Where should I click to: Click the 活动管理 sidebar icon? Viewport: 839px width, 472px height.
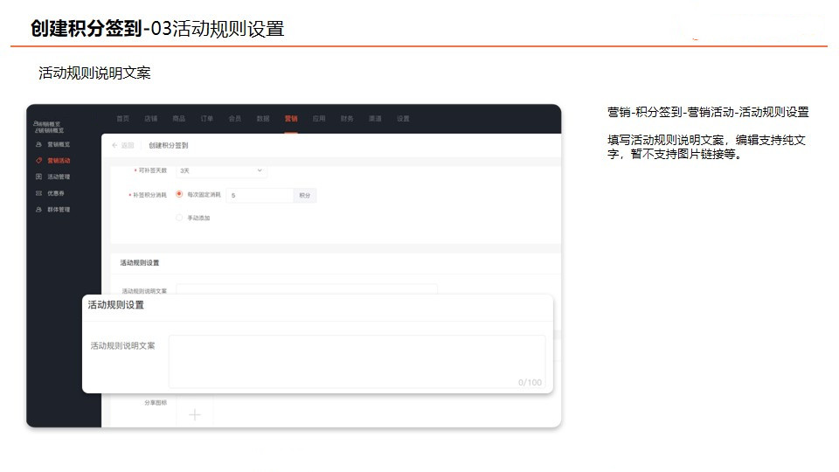click(38, 177)
